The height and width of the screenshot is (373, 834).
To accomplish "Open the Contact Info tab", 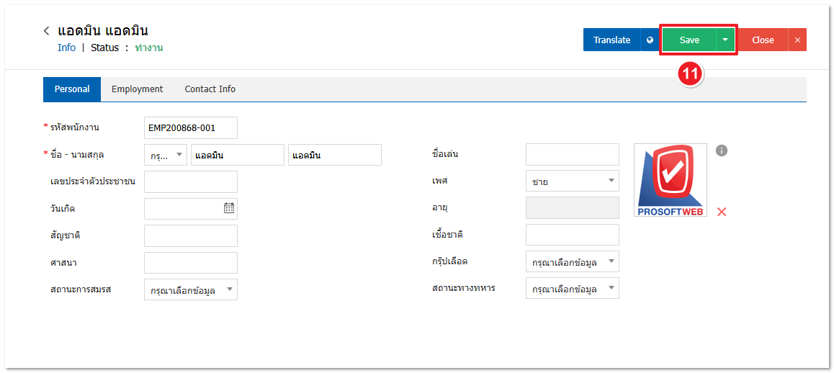I will 210,89.
